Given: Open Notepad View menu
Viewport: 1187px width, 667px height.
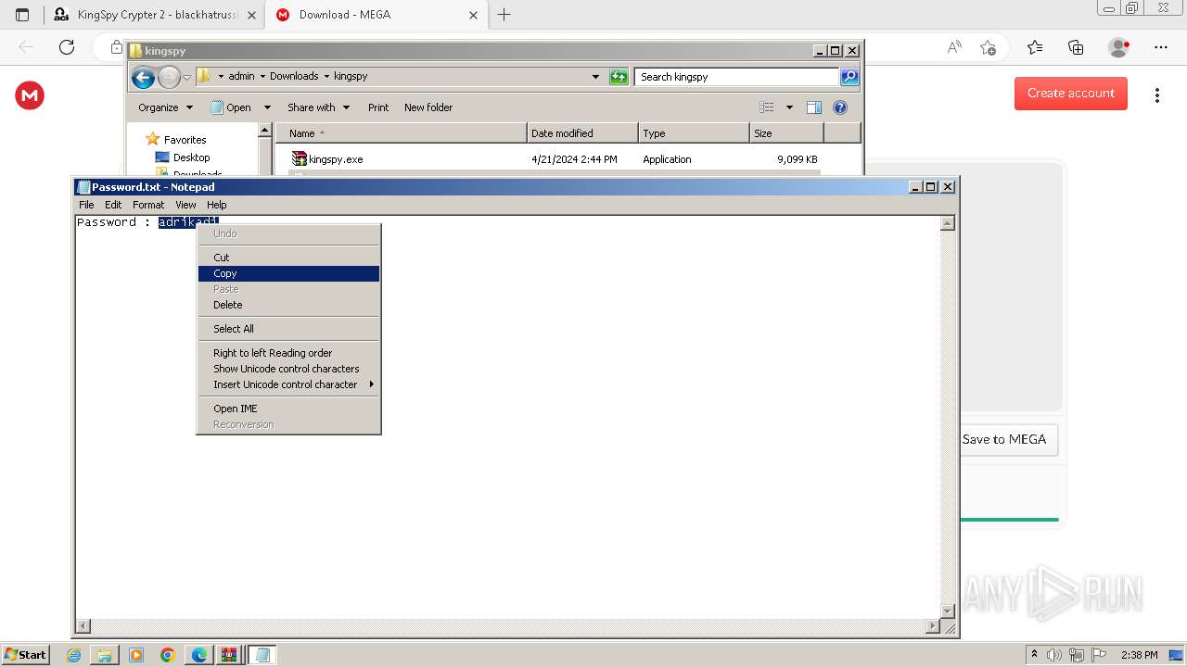Looking at the screenshot, I should [185, 205].
